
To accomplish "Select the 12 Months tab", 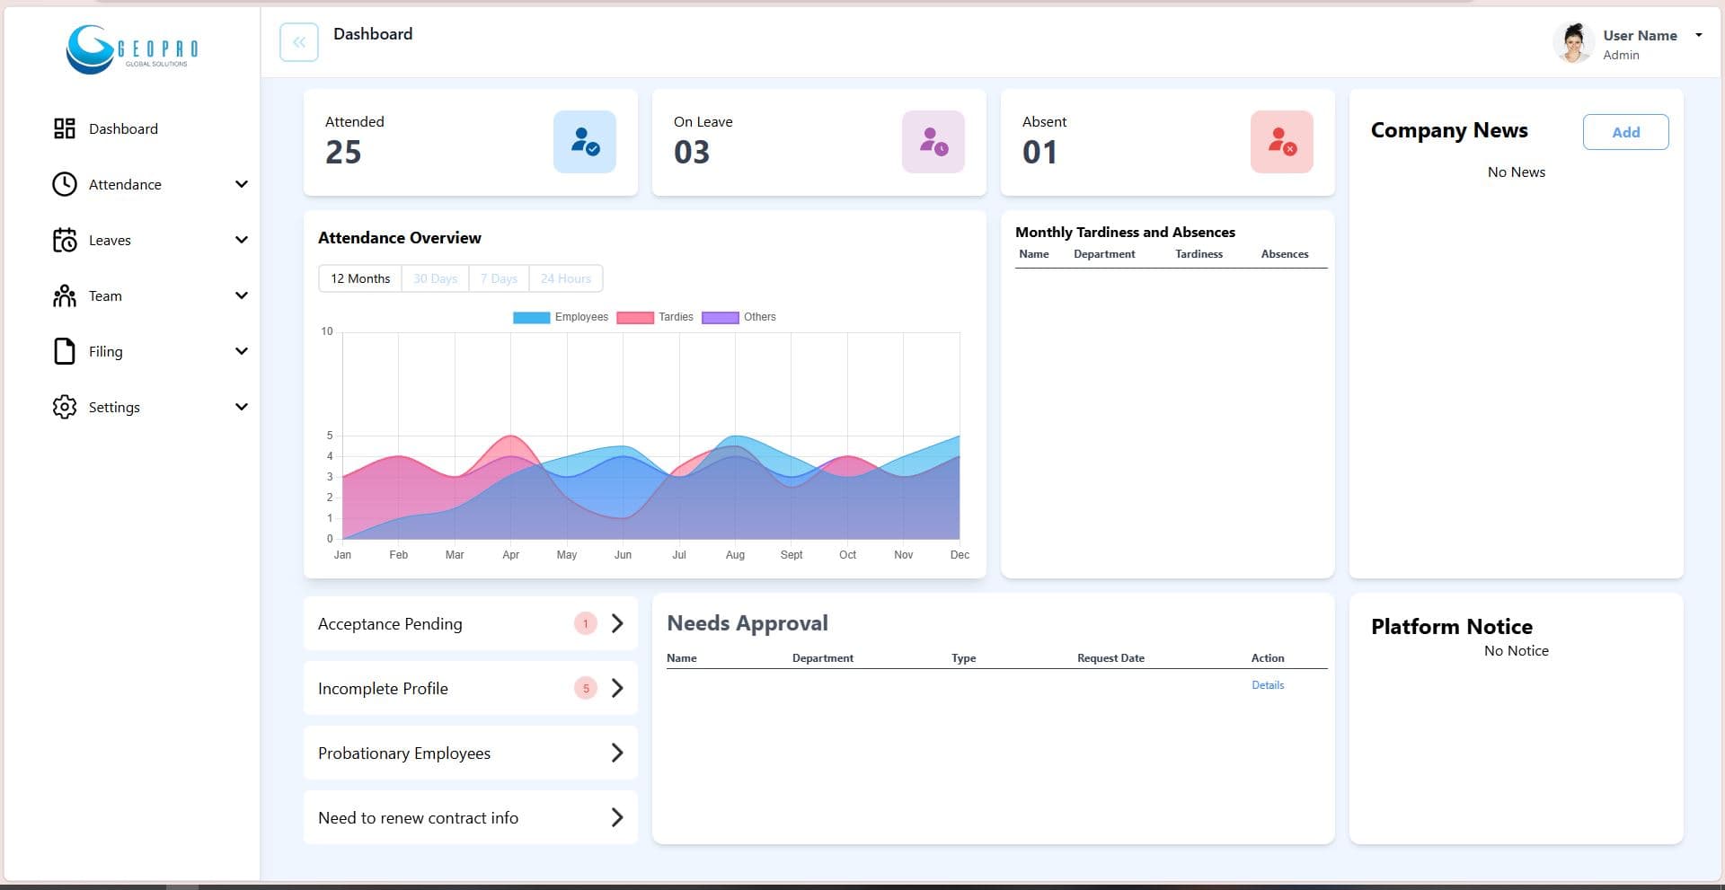I will click(360, 278).
